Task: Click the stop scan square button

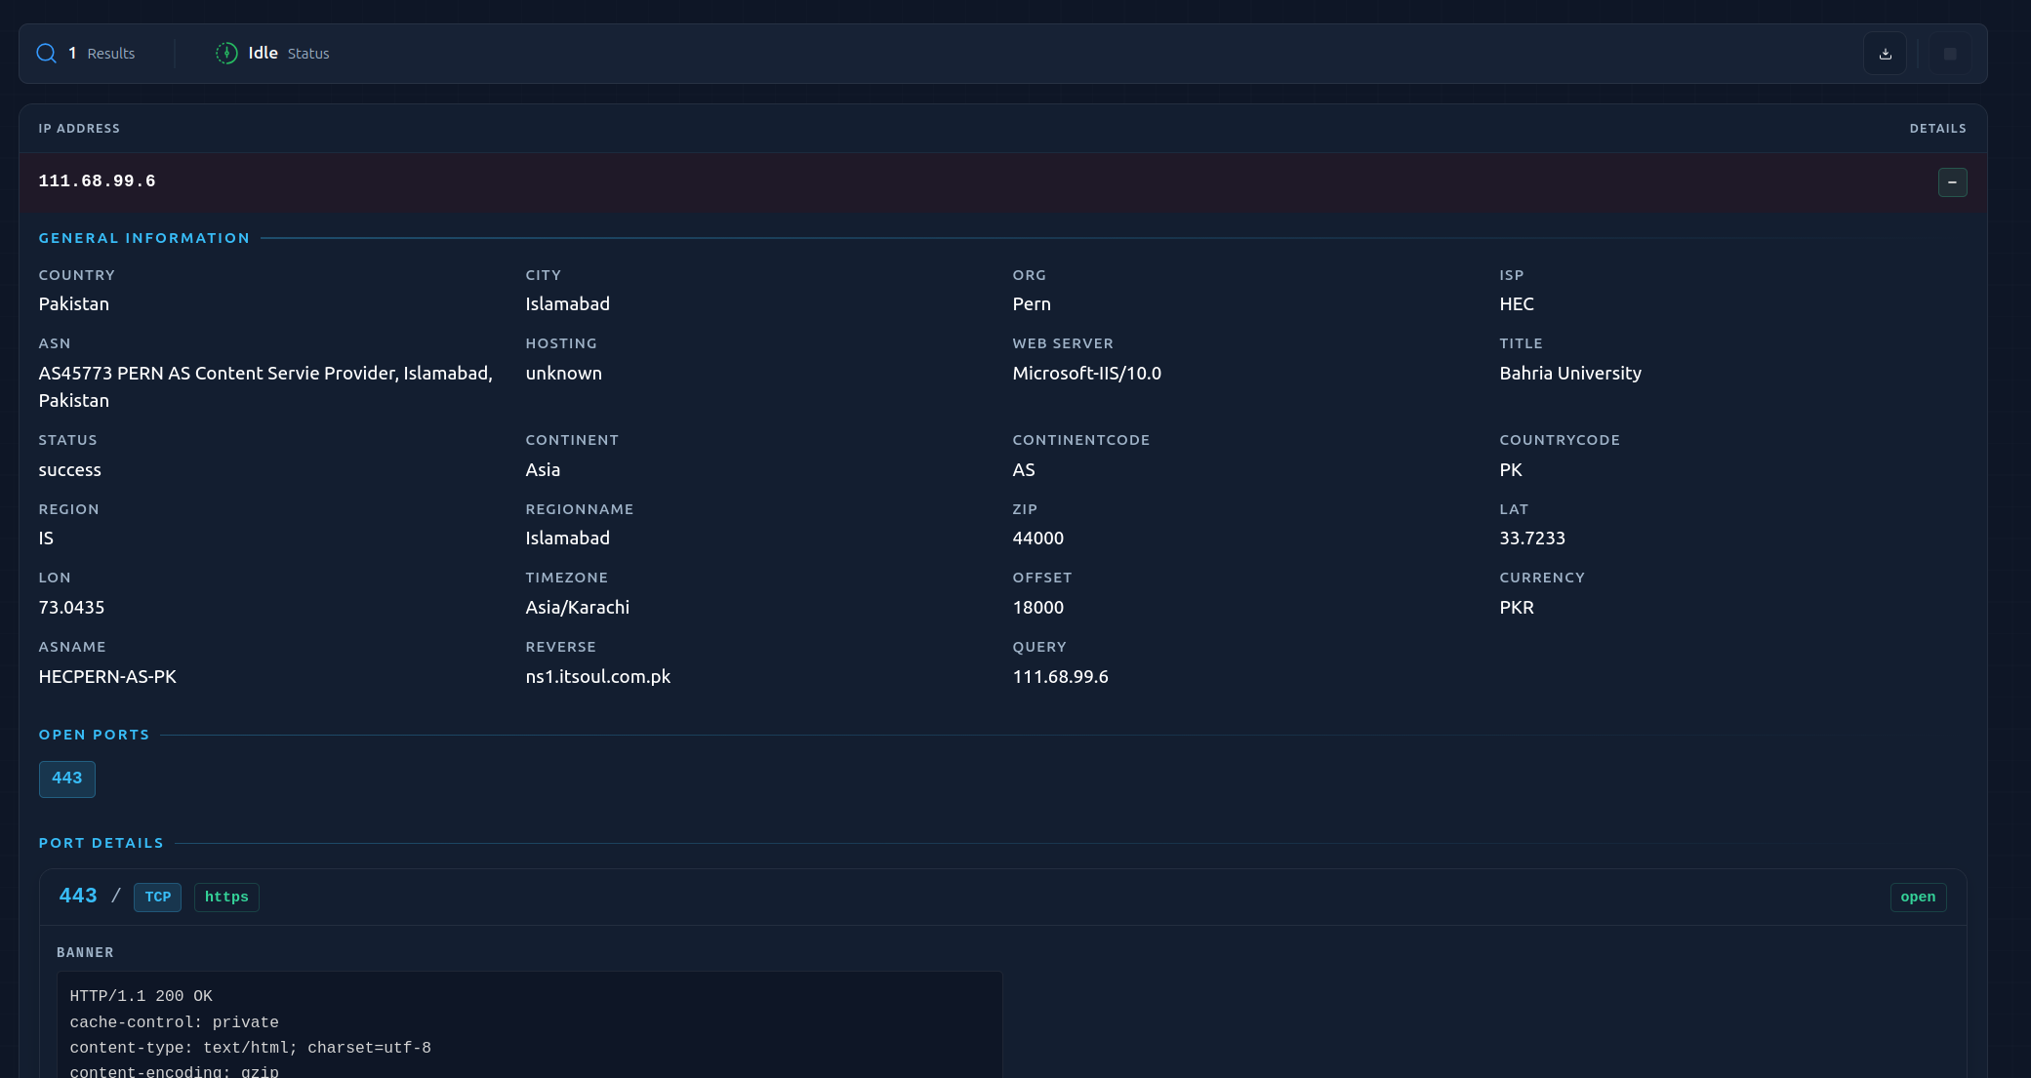Action: coord(1949,54)
